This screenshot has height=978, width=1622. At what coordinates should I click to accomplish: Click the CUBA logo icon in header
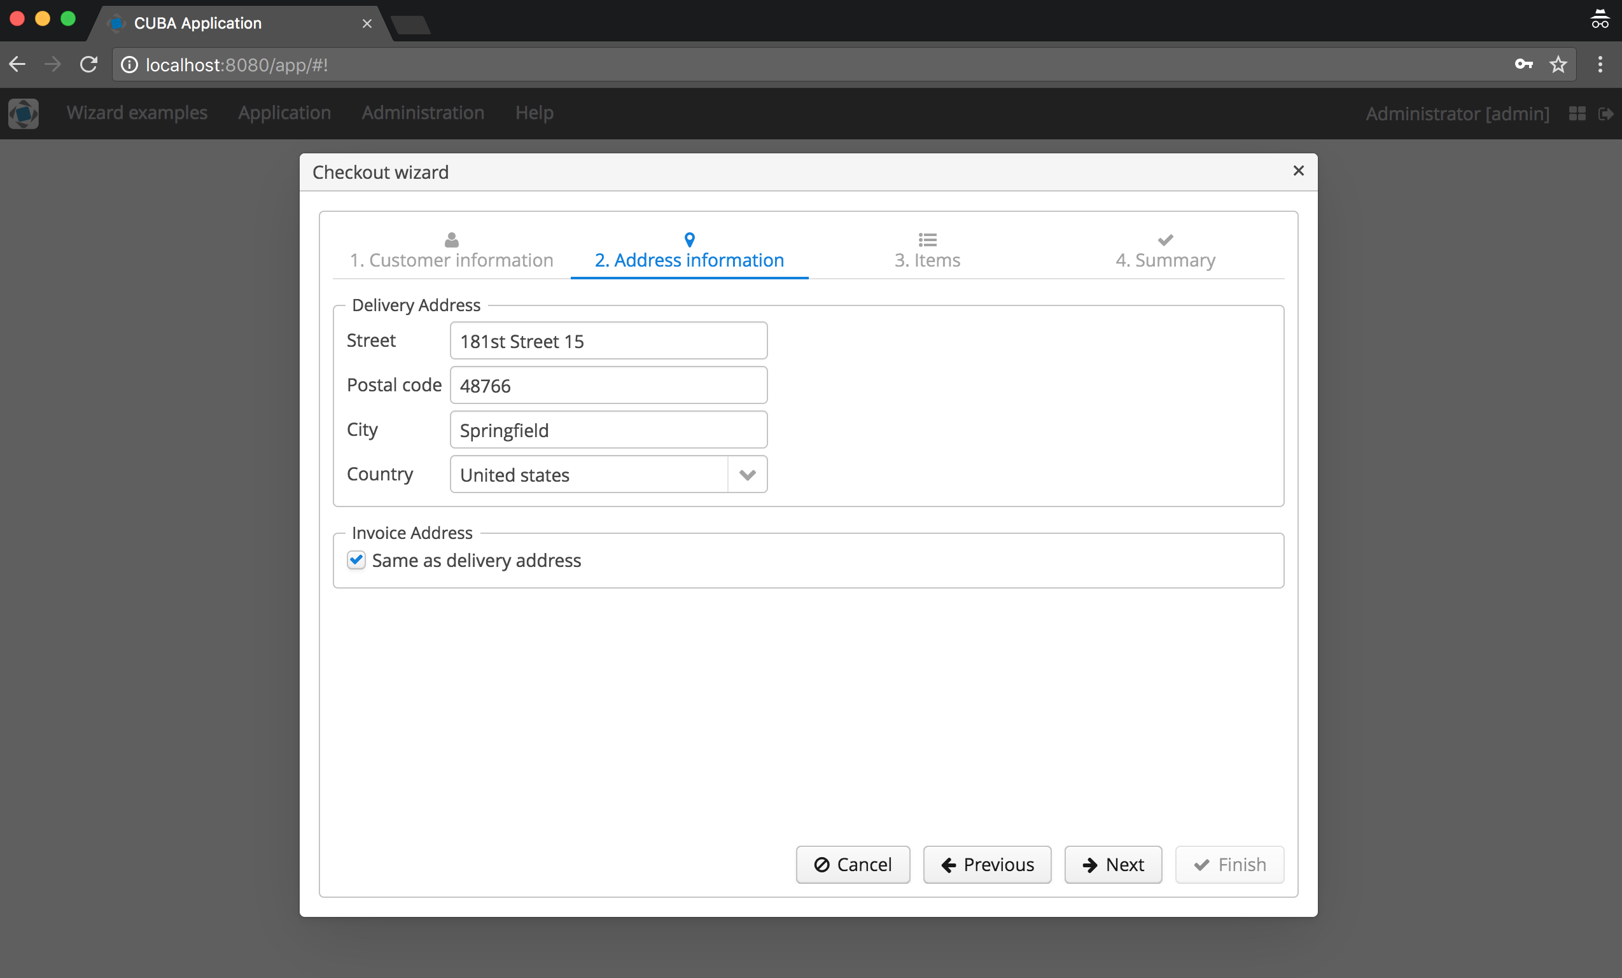[24, 113]
